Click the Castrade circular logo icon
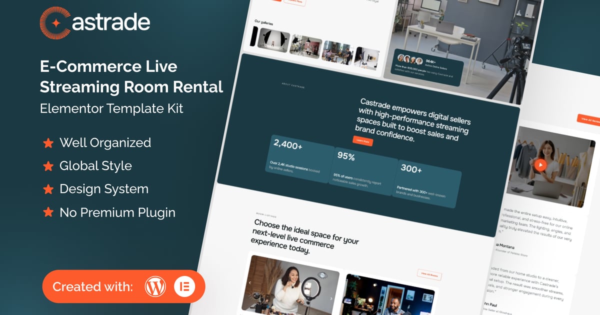The height and width of the screenshot is (315, 600). (x=55, y=22)
